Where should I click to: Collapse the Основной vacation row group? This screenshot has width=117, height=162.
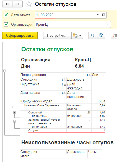[x=15, y=112]
